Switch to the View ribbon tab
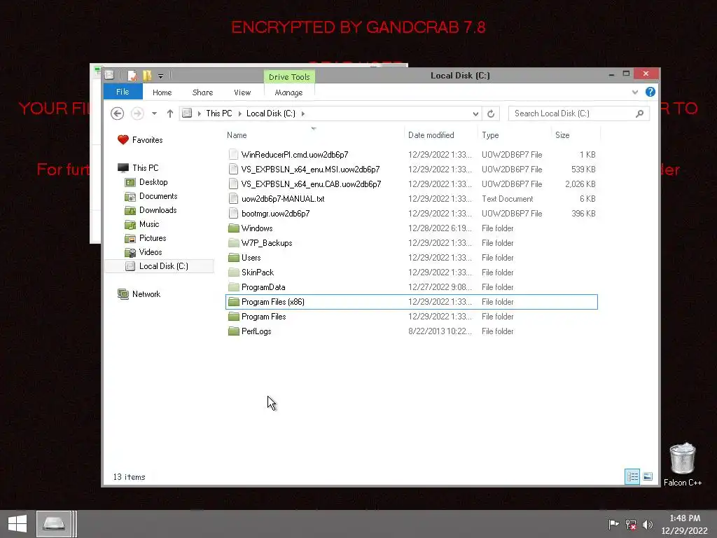Screen dimensions: 717x538 click(242, 92)
